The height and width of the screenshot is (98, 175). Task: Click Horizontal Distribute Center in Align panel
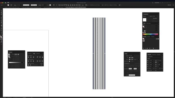40,61
